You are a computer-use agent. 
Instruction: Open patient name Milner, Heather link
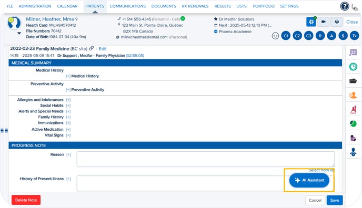coord(50,19)
